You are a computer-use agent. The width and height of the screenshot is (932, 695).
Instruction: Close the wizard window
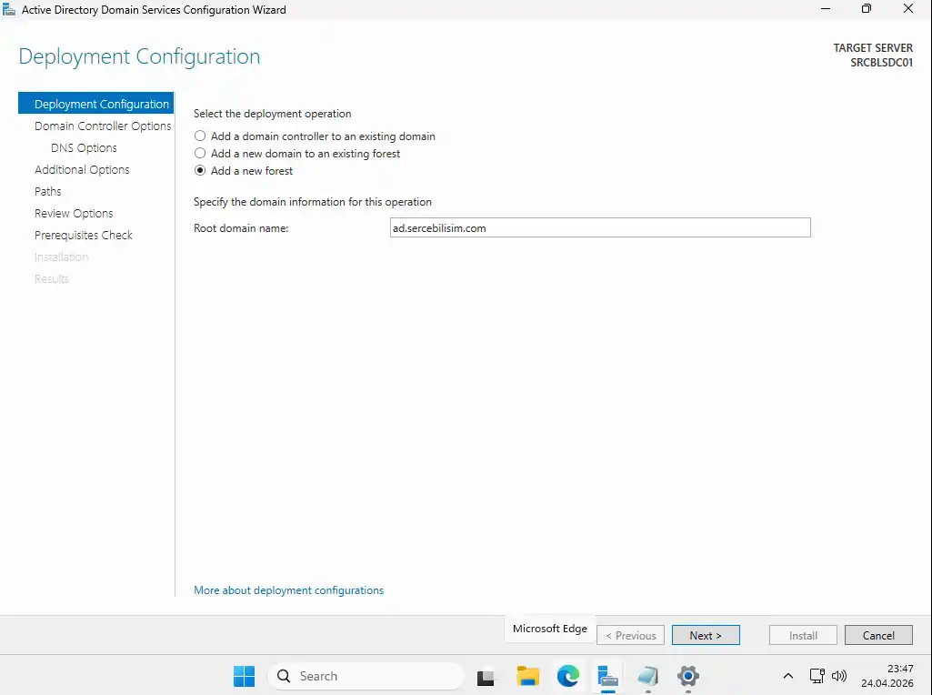(908, 9)
